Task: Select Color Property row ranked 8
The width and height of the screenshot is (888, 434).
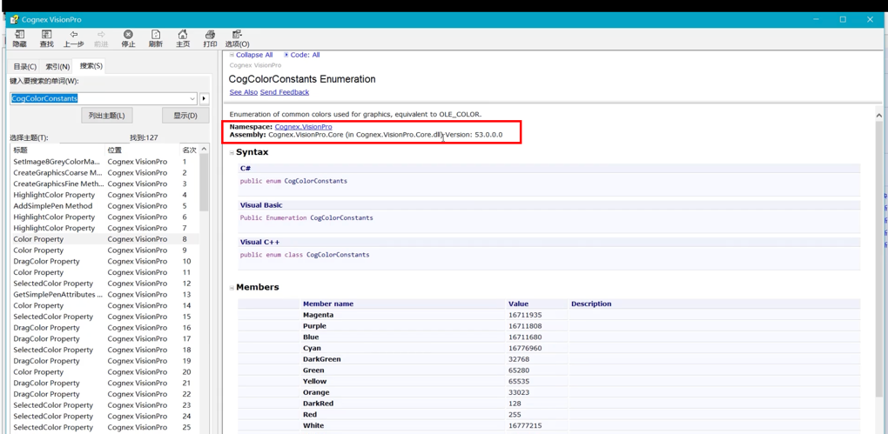Action: (x=104, y=239)
